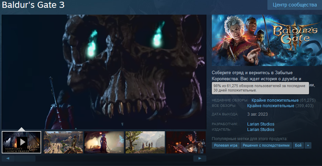Select the Решения с последствиями tag
This screenshot has width=322, height=166.
(x=266, y=145)
